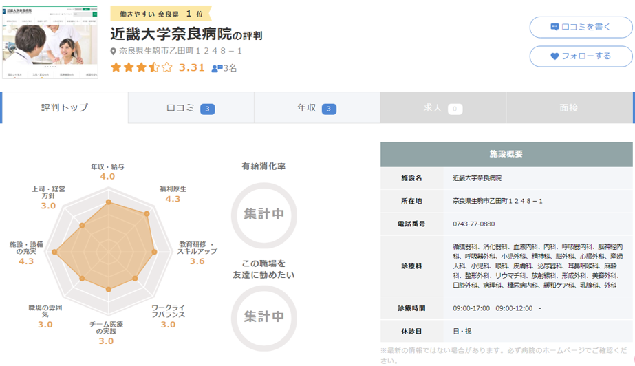Click the reviewer count icon beside 3名
635x366 pixels.
[217, 68]
